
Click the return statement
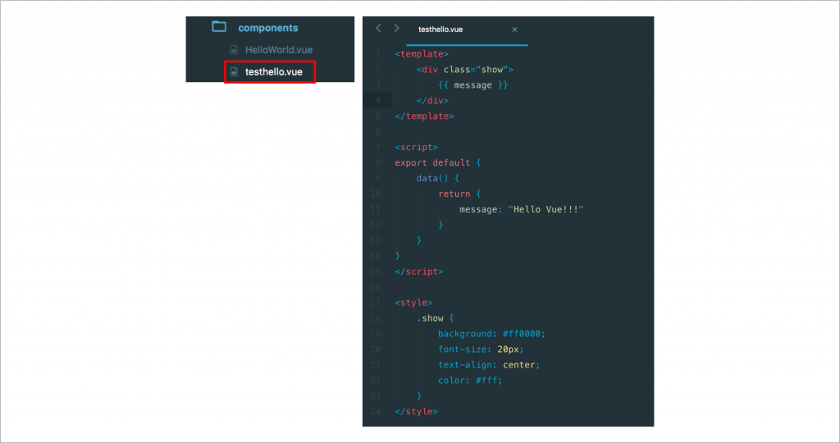click(459, 194)
